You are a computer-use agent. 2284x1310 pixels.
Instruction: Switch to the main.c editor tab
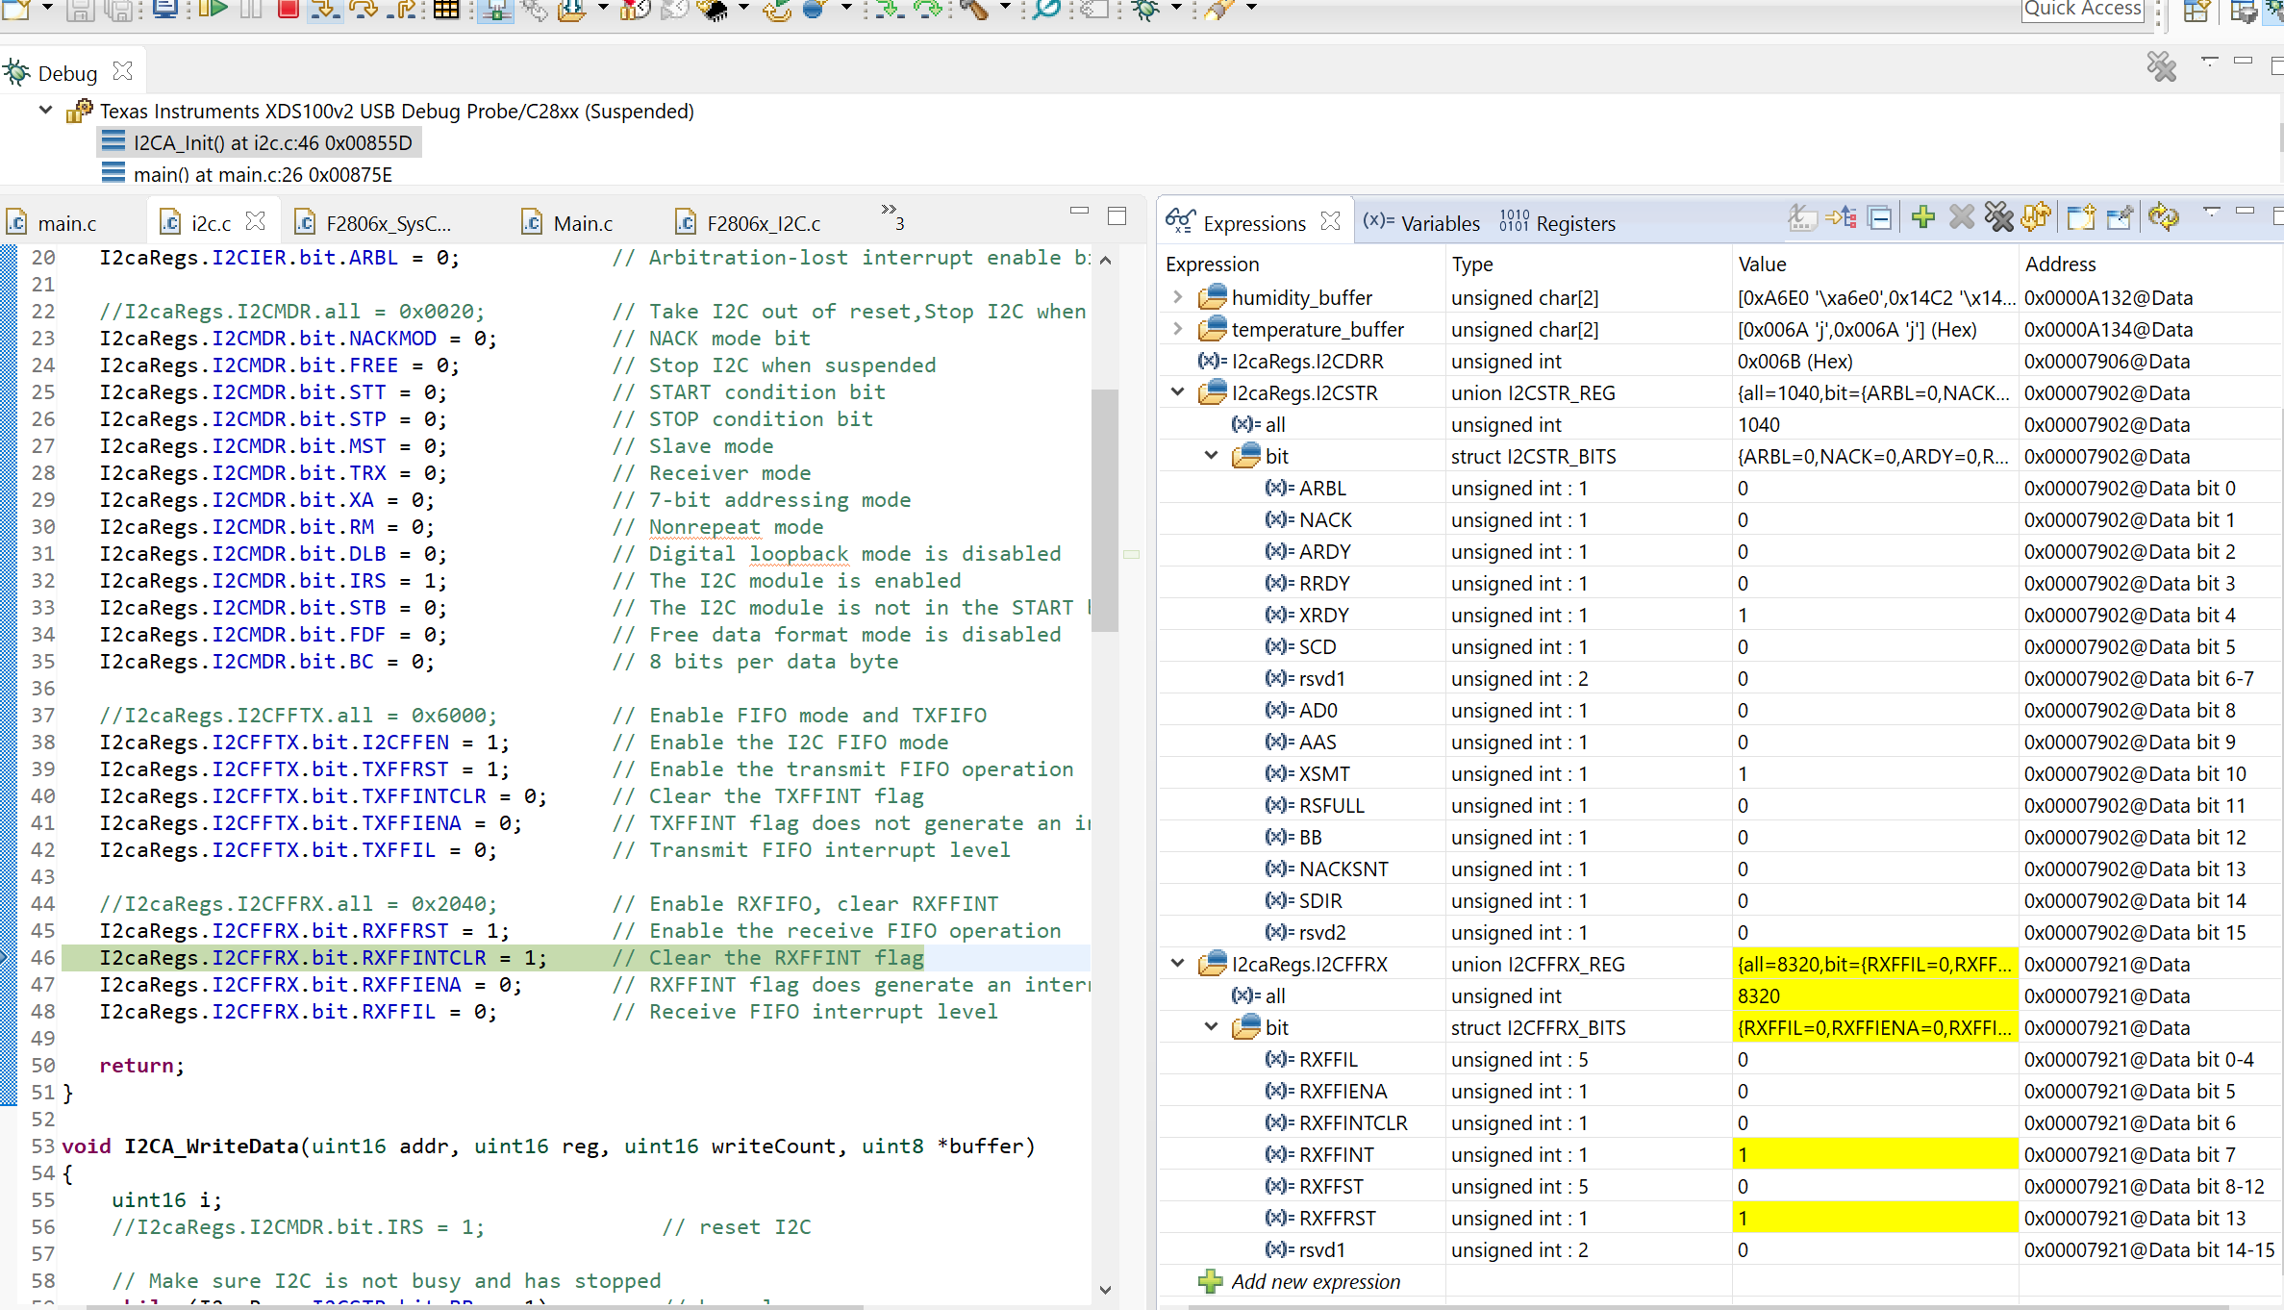[x=54, y=223]
